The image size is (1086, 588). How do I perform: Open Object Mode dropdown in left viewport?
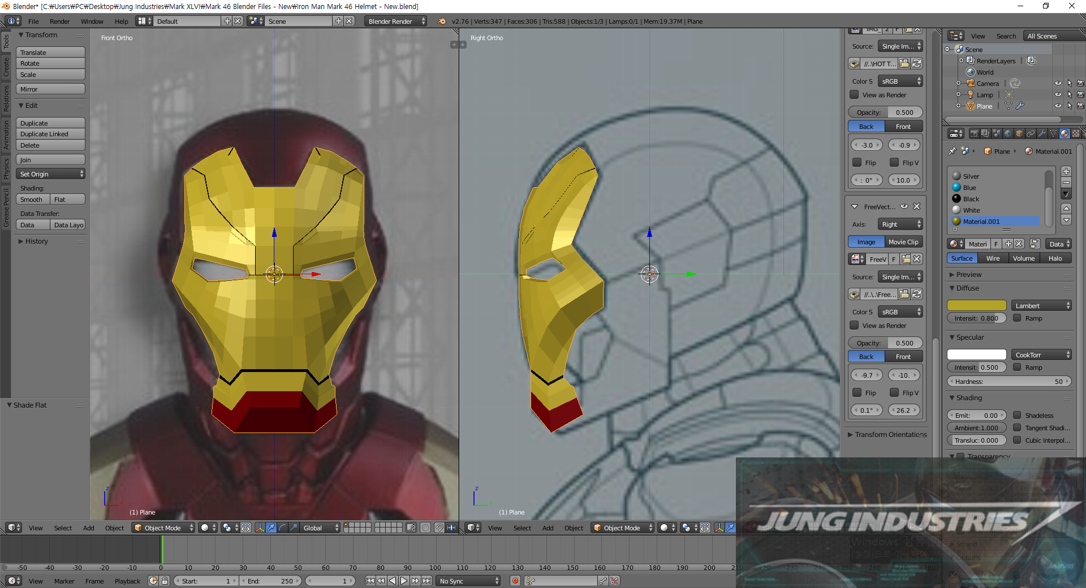tap(163, 528)
